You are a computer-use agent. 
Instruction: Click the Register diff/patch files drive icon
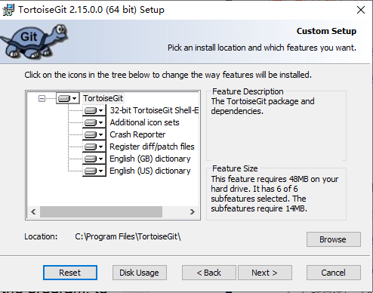pyautogui.click(x=91, y=146)
